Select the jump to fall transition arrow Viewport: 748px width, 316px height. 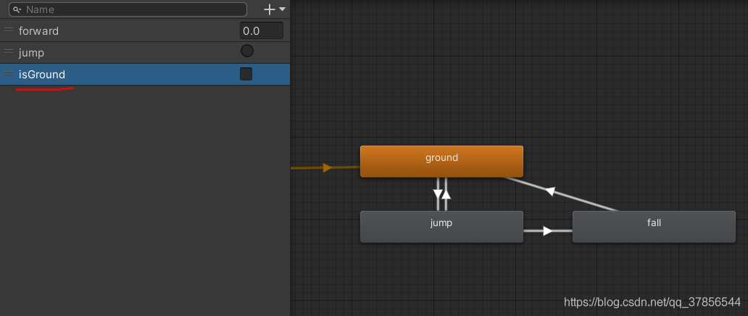coord(548,231)
